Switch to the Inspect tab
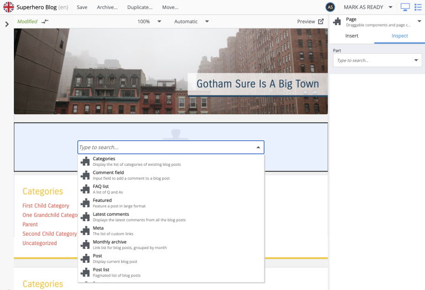The width and height of the screenshot is (425, 290). coord(400,36)
